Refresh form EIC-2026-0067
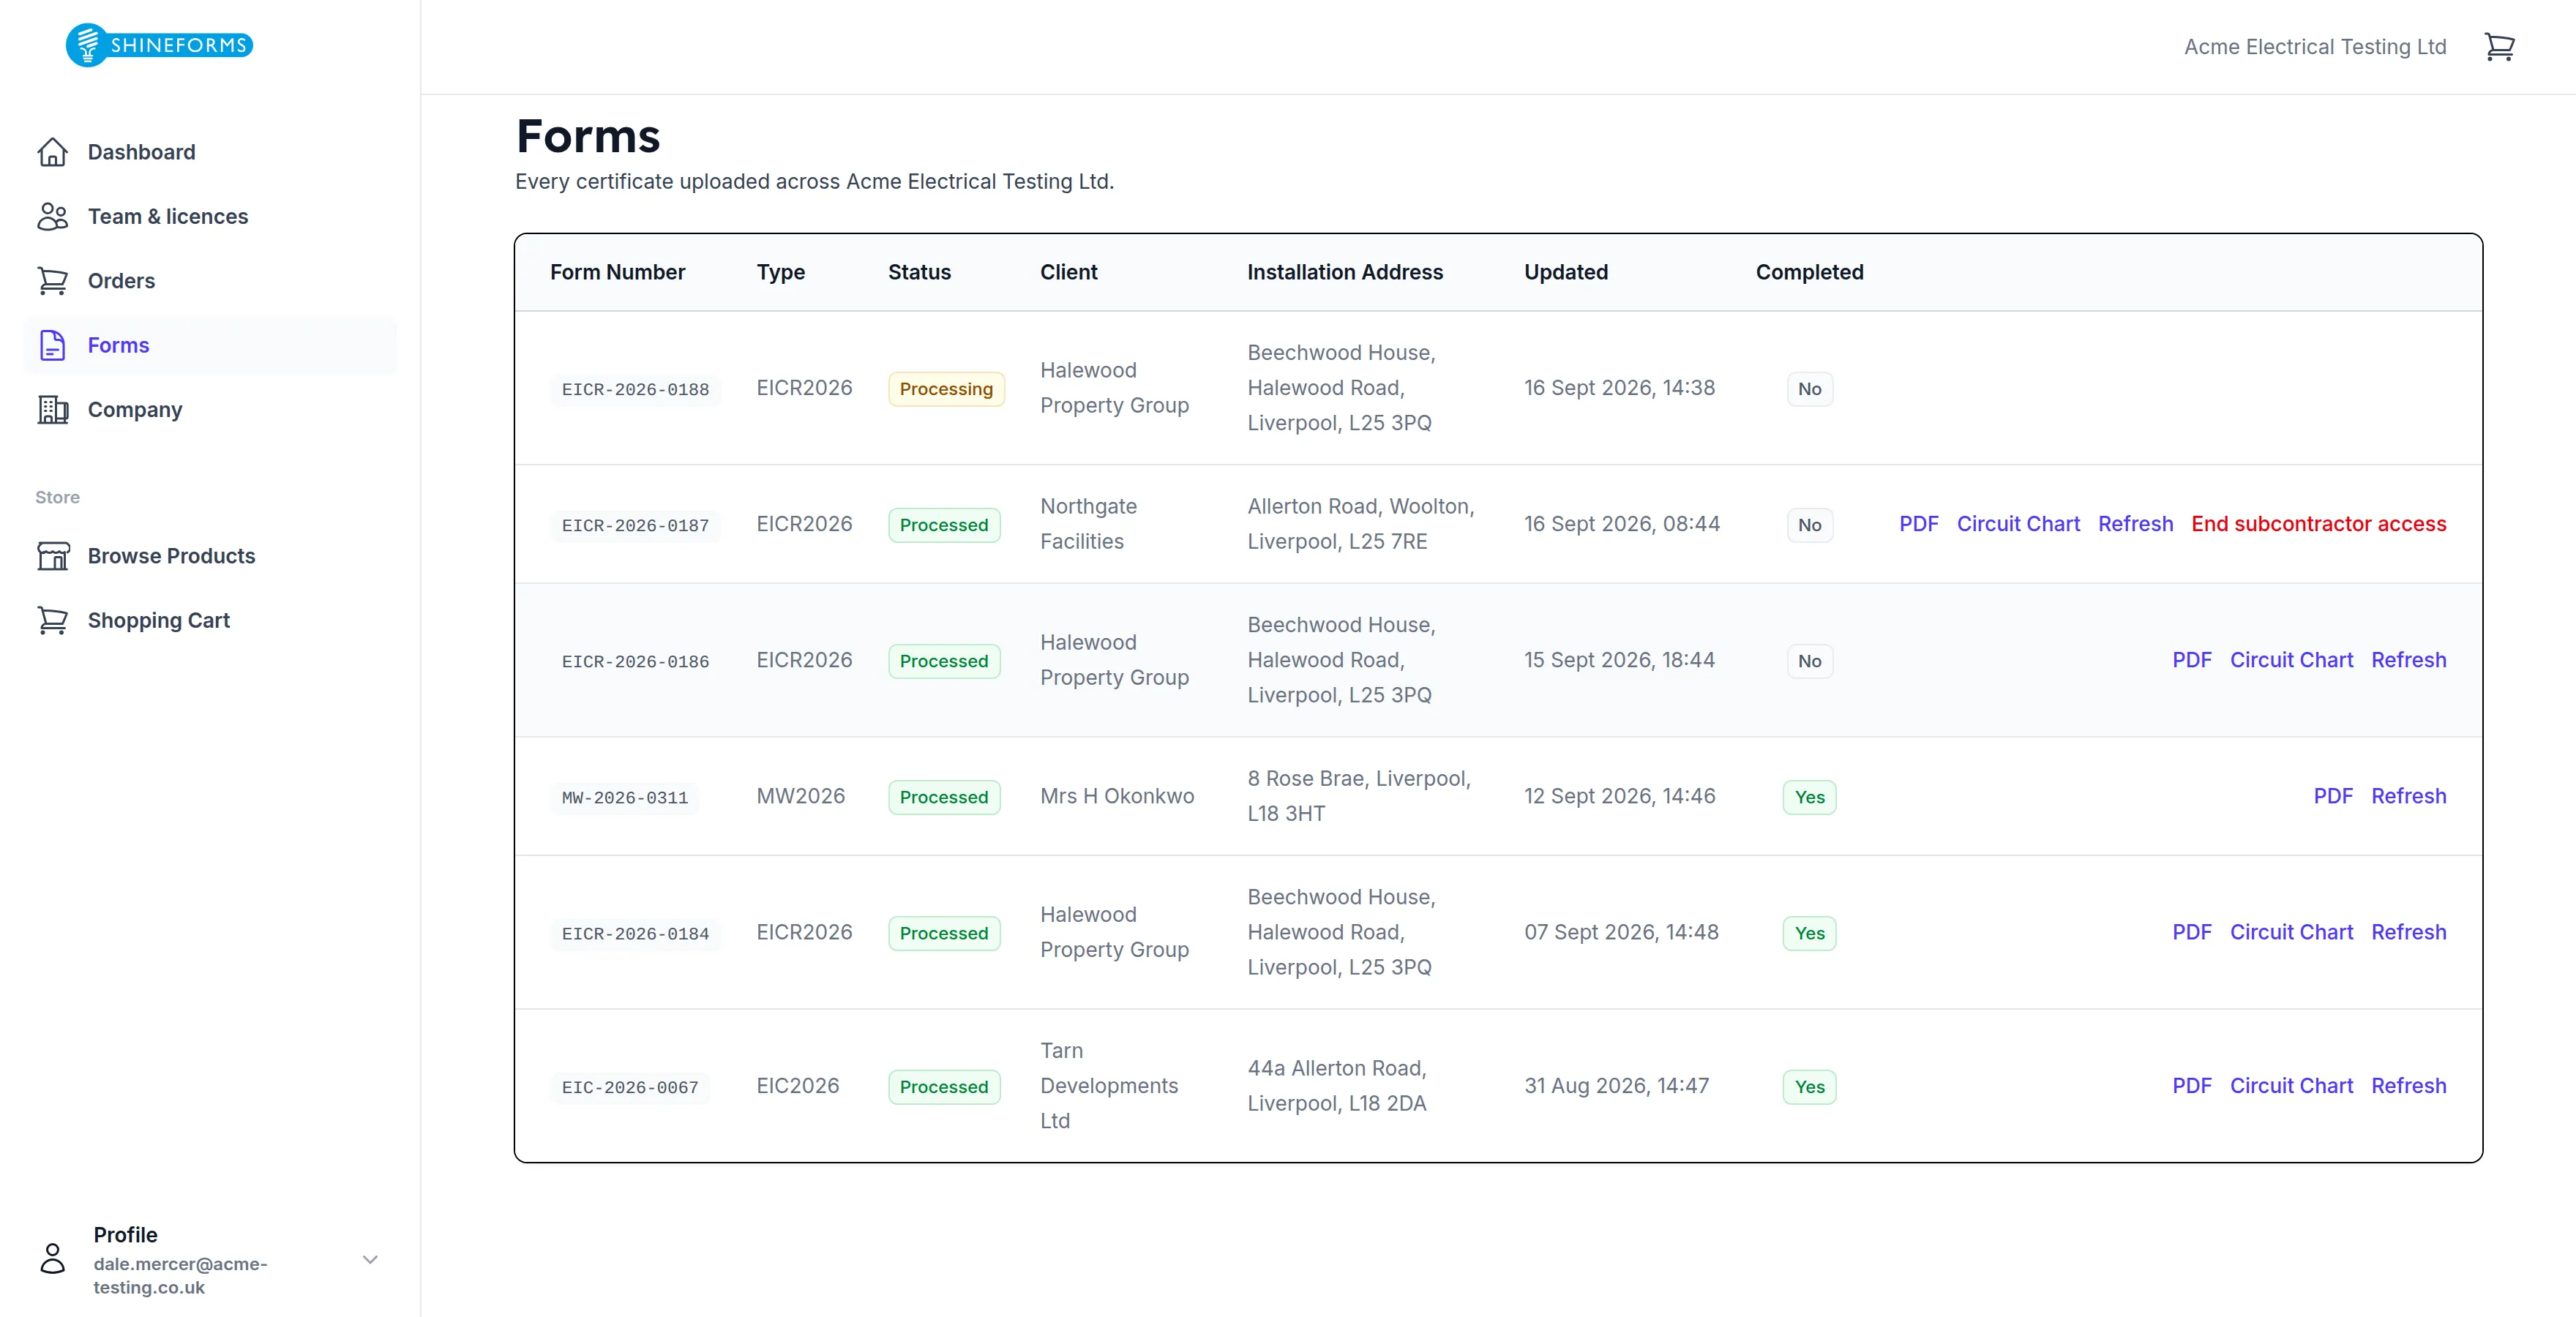 tap(2408, 1086)
